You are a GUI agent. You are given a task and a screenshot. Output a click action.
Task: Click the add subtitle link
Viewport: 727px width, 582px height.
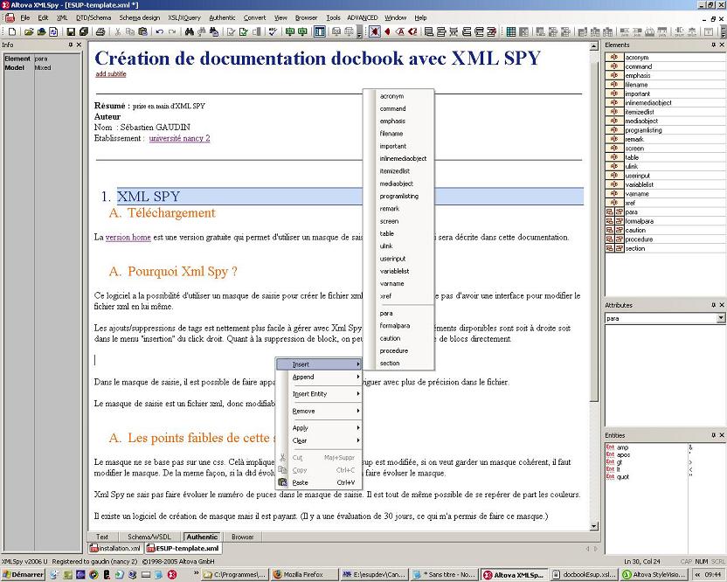pyautogui.click(x=111, y=74)
